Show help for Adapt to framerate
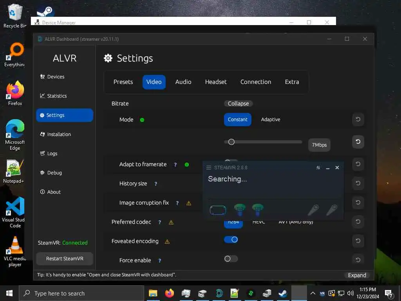 pyautogui.click(x=175, y=165)
